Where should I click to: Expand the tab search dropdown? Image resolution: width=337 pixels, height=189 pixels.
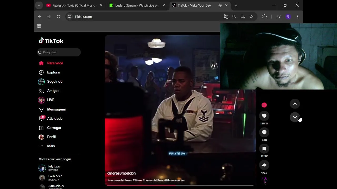pyautogui.click(x=39, y=5)
